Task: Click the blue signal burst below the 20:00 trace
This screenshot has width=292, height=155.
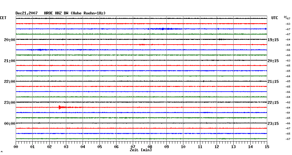Action: coord(40,50)
